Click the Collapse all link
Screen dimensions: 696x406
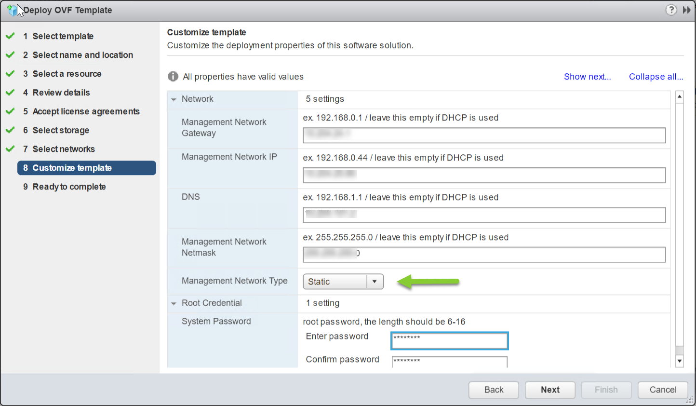click(656, 76)
